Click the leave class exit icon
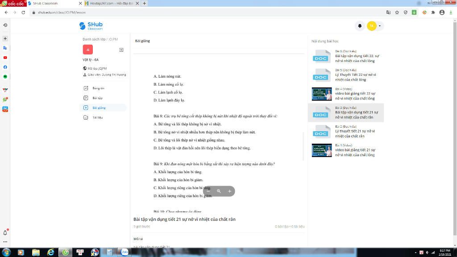The height and width of the screenshot is (257, 457). click(x=121, y=50)
